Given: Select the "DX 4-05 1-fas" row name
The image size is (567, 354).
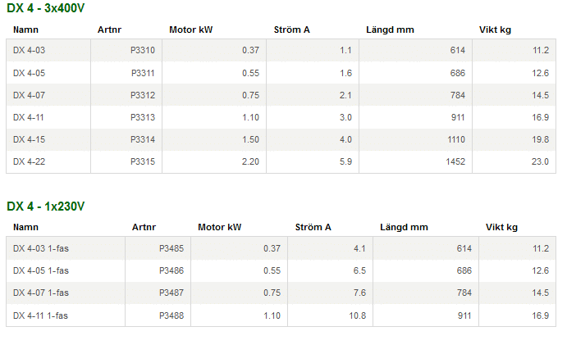Looking at the screenshot, I should coord(41,270).
